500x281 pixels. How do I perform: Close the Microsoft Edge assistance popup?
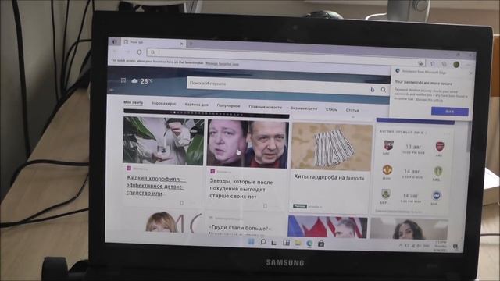[471, 73]
